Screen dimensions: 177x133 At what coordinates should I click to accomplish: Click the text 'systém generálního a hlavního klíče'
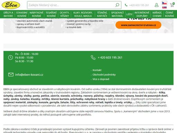click(x=85, y=21)
